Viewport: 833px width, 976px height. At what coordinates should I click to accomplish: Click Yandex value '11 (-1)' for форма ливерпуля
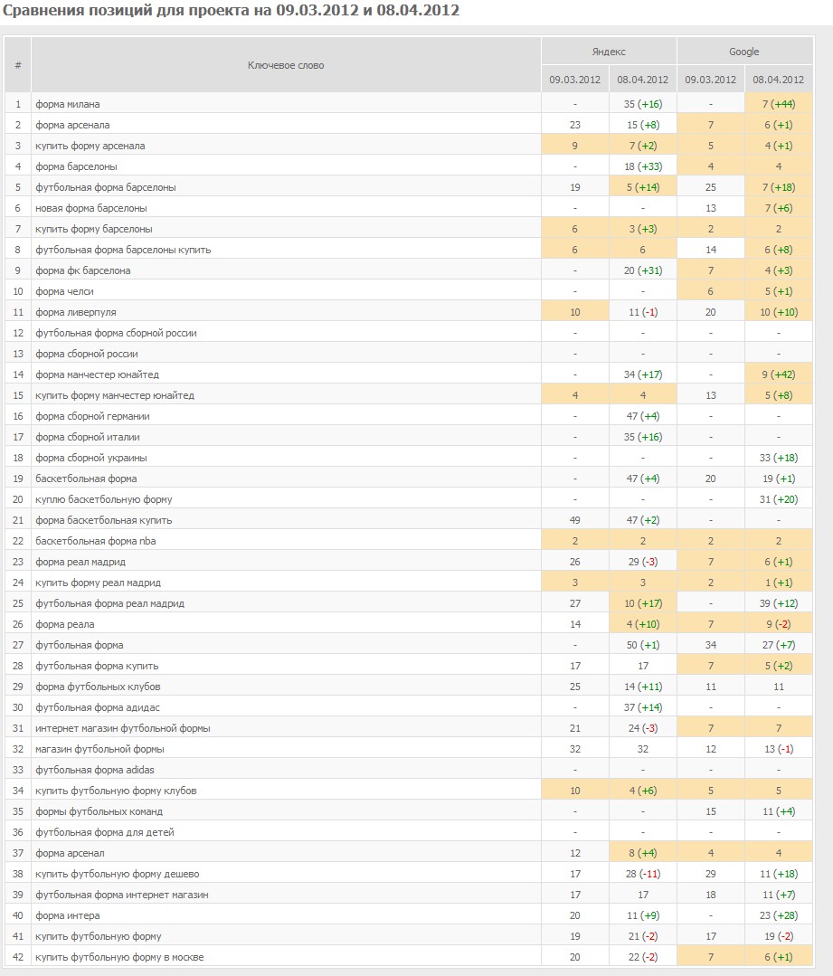point(642,312)
